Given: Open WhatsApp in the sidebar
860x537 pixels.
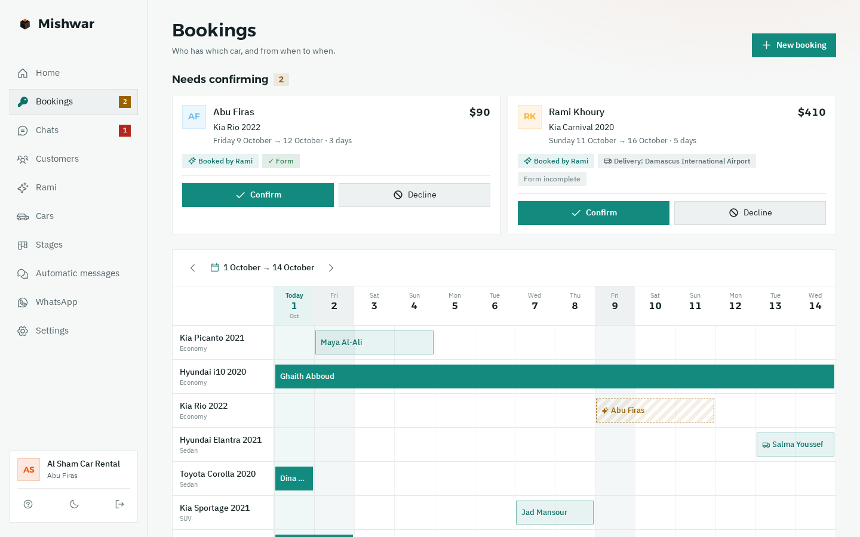Looking at the screenshot, I should [x=73, y=302].
